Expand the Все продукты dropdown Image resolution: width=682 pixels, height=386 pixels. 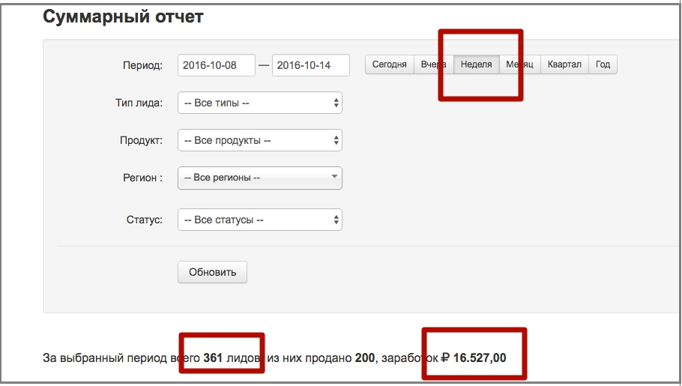click(259, 140)
